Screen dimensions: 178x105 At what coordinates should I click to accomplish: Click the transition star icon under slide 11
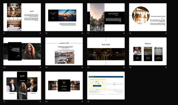(x=124, y=33)
